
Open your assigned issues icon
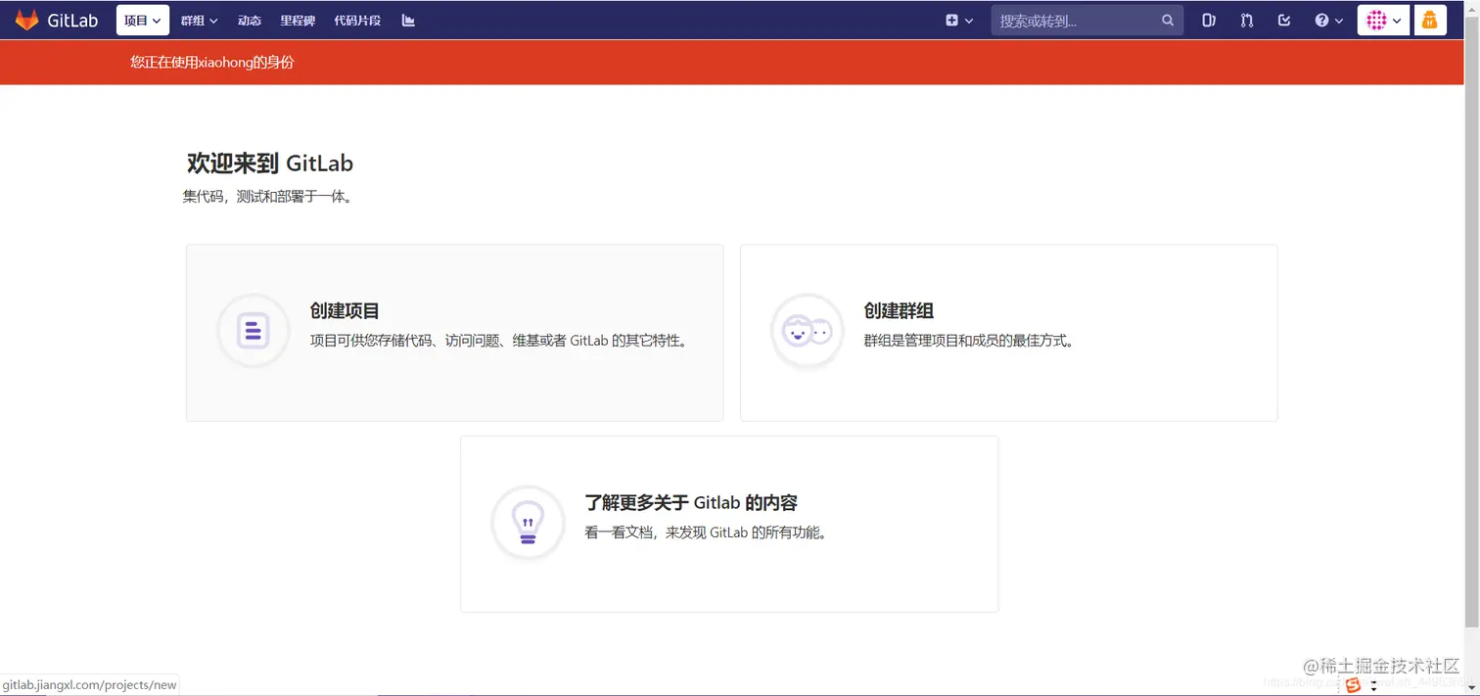click(x=1210, y=20)
